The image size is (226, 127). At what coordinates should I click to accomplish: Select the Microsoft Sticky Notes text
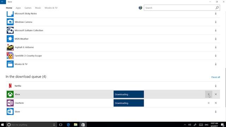[26, 13]
